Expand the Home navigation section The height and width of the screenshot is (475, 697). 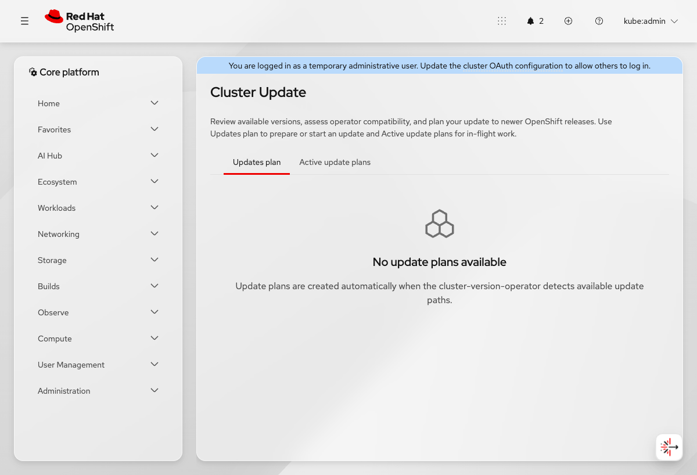(x=98, y=103)
